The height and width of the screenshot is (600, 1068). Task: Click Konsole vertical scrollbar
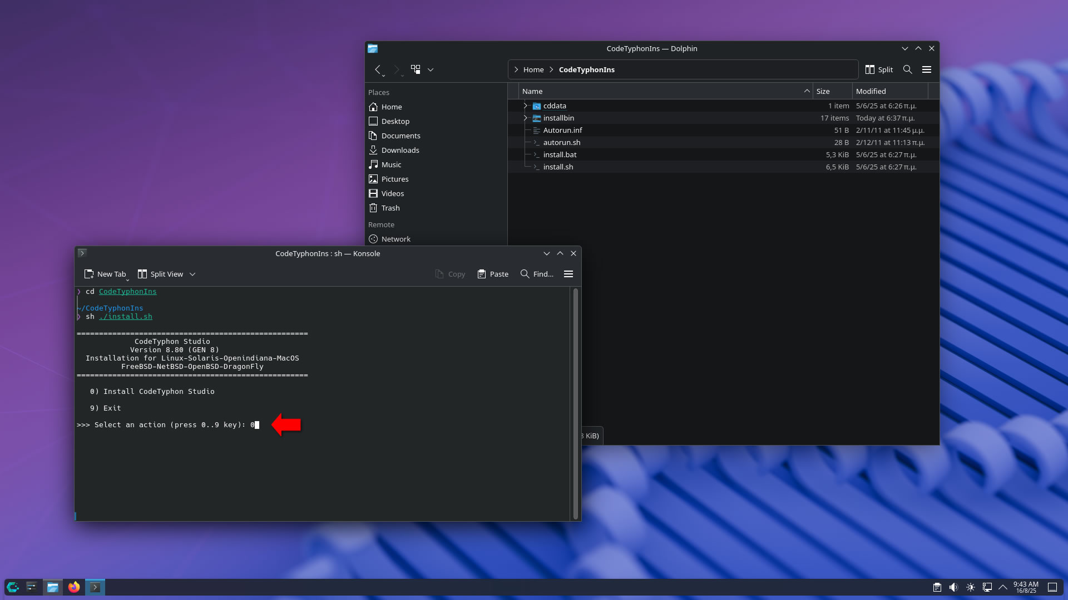click(576, 404)
